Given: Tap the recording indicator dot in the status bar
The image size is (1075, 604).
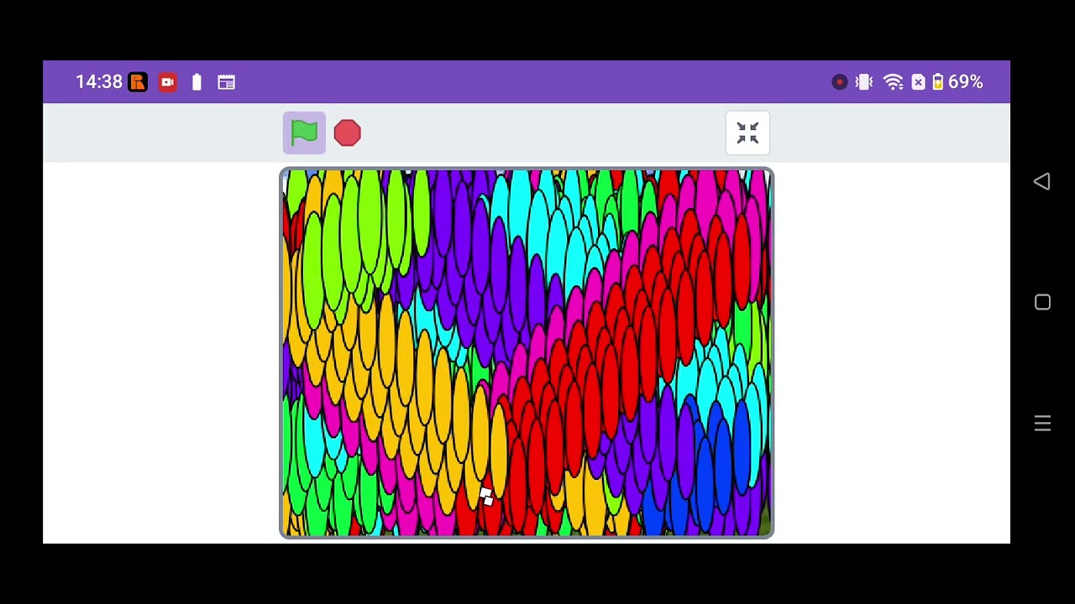Looking at the screenshot, I should pos(839,82).
